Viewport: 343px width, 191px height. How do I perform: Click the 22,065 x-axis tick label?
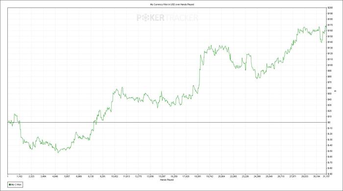click(x=233, y=176)
